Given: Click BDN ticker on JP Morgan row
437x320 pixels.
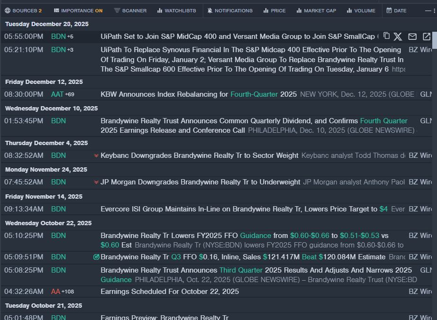Looking at the screenshot, I should click(x=58, y=182).
